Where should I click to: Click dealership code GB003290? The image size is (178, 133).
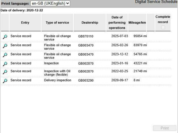point(86,81)
